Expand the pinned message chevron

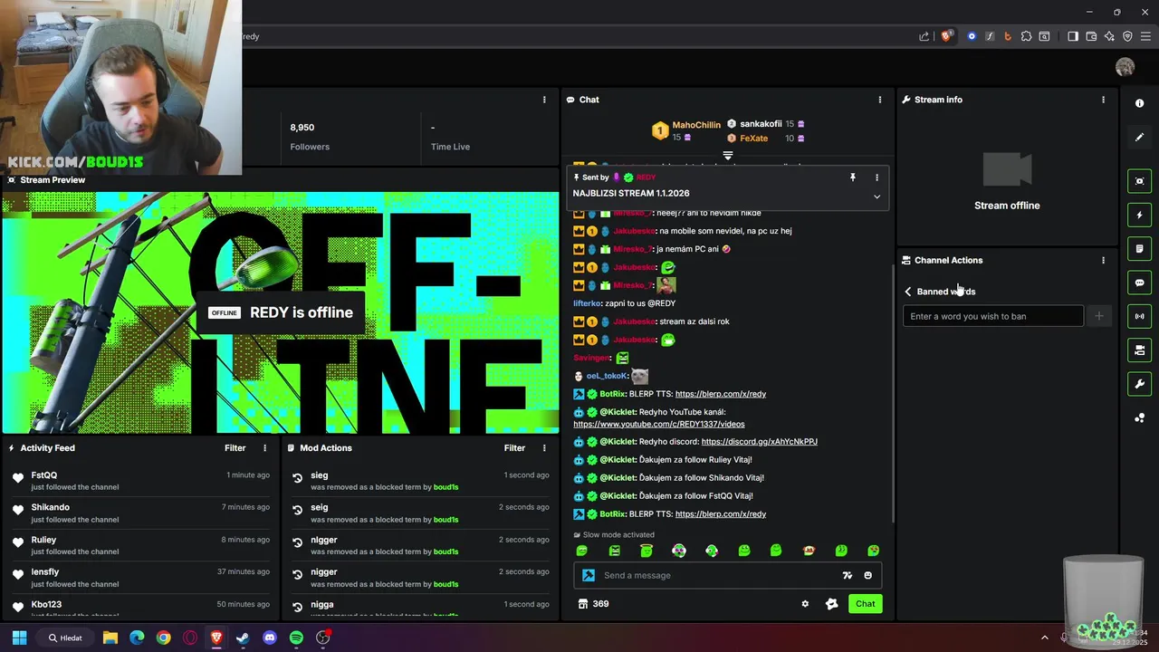[876, 197]
